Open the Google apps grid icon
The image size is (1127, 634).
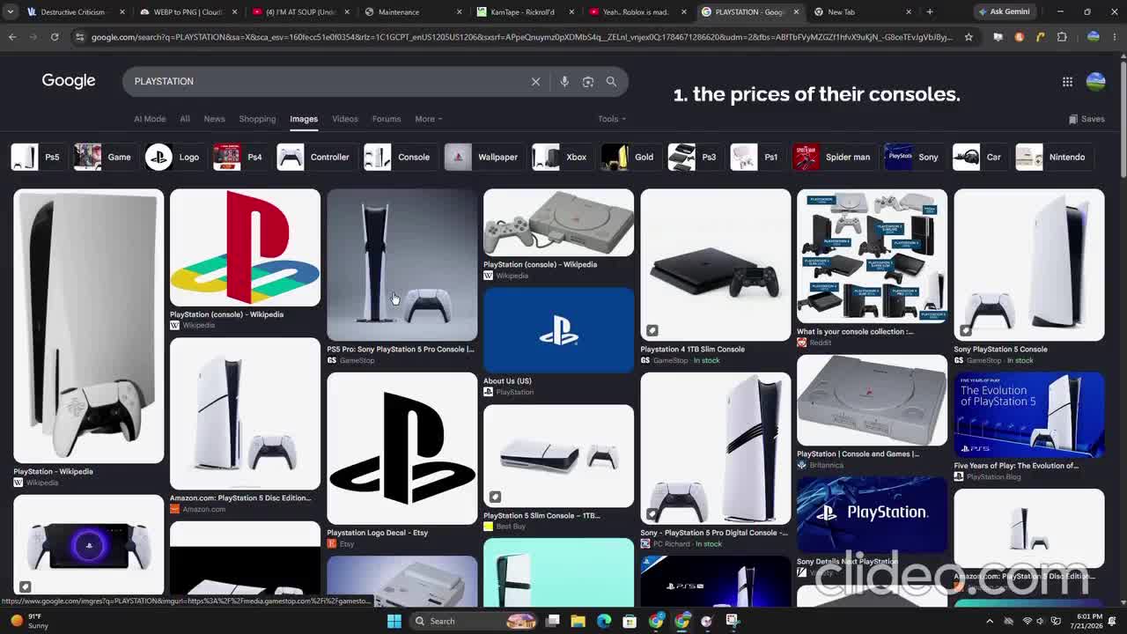click(x=1067, y=81)
